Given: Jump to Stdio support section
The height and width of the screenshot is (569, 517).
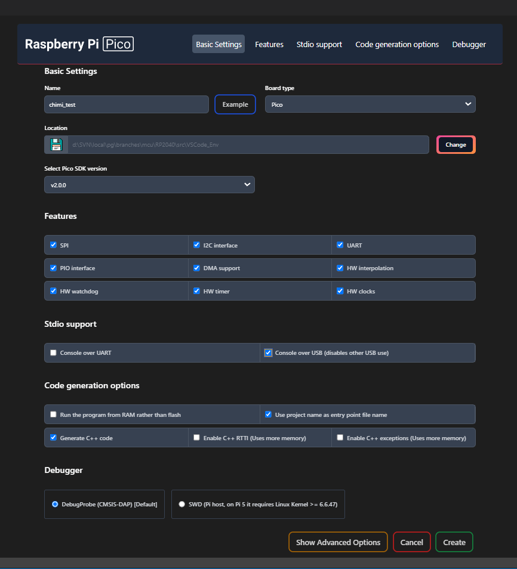Looking at the screenshot, I should (x=319, y=44).
